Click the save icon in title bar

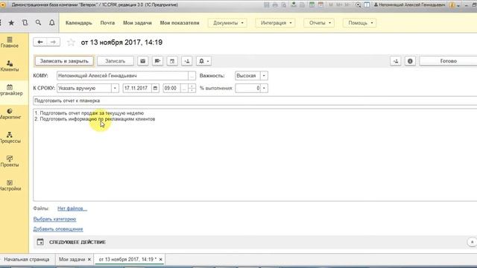267,5
